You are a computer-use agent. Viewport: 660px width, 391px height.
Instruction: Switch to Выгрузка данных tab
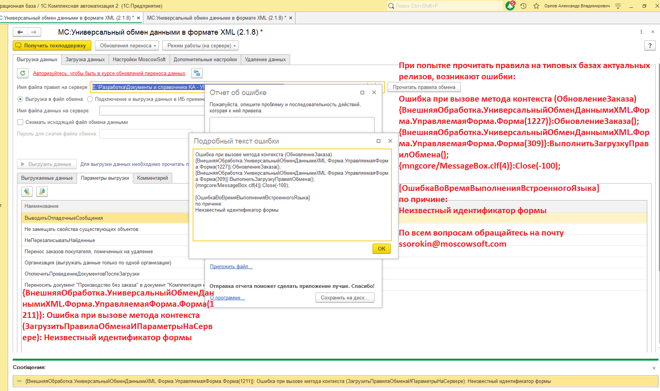[x=37, y=60]
